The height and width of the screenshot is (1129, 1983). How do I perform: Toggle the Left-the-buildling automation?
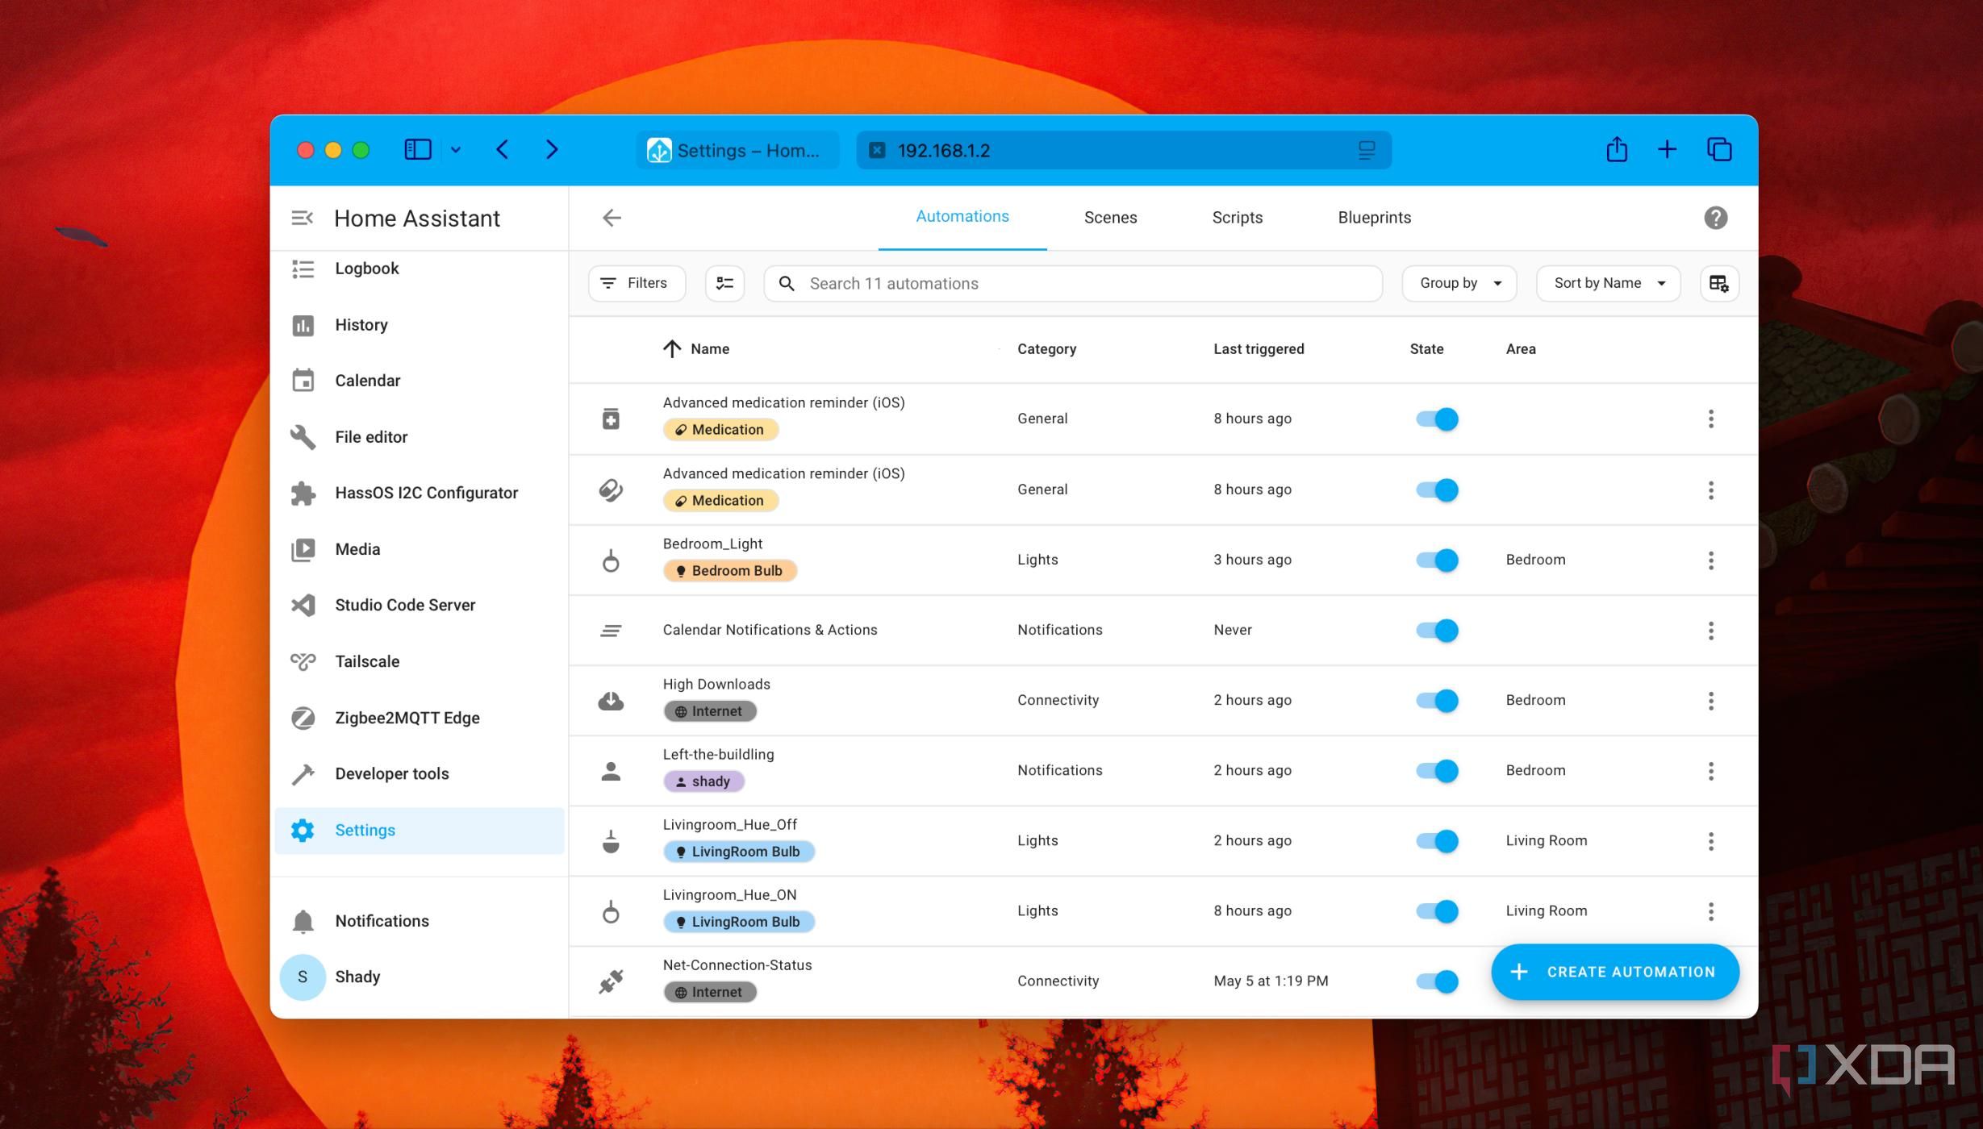point(1436,771)
